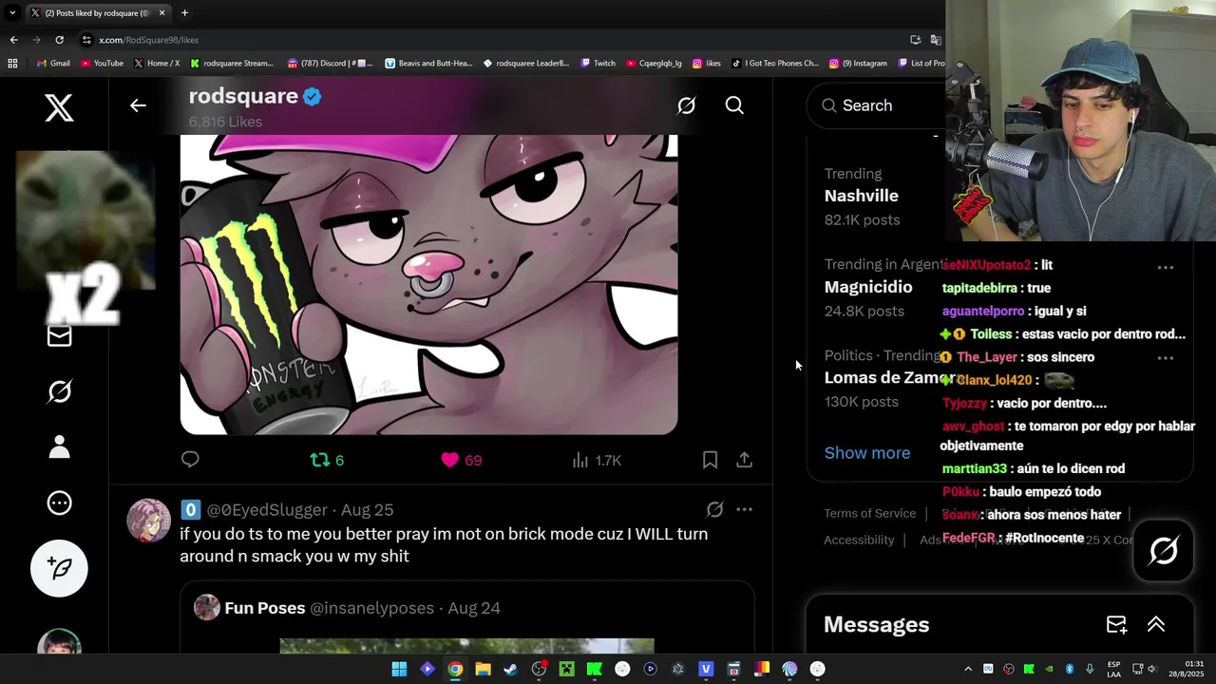Reload the browser page
The width and height of the screenshot is (1216, 684).
(x=59, y=40)
